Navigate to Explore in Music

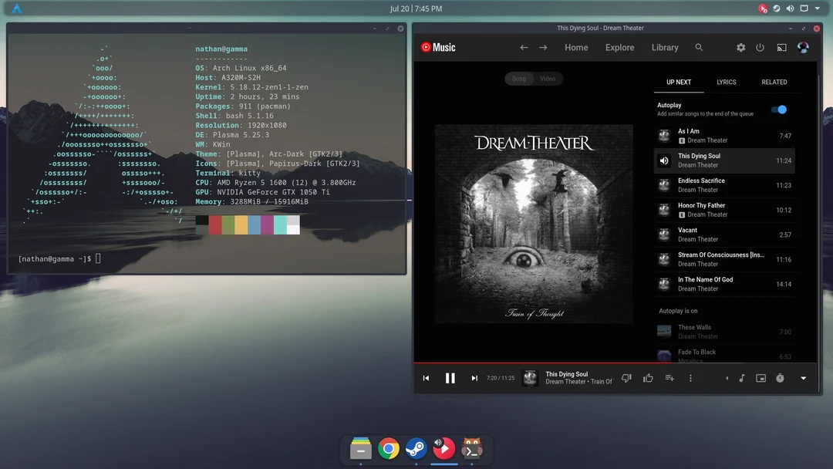point(619,47)
